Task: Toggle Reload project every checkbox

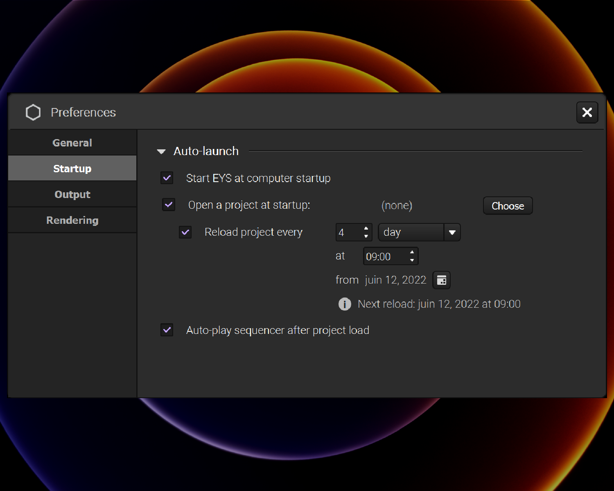Action: 185,232
